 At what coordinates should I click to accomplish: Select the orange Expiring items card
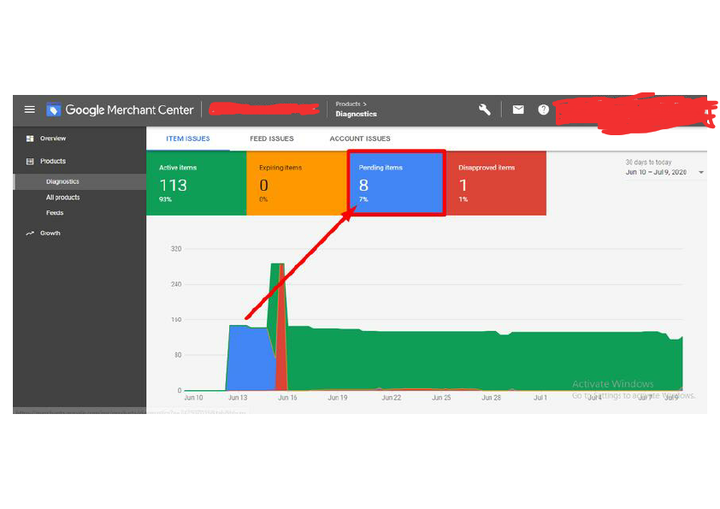[x=297, y=183]
